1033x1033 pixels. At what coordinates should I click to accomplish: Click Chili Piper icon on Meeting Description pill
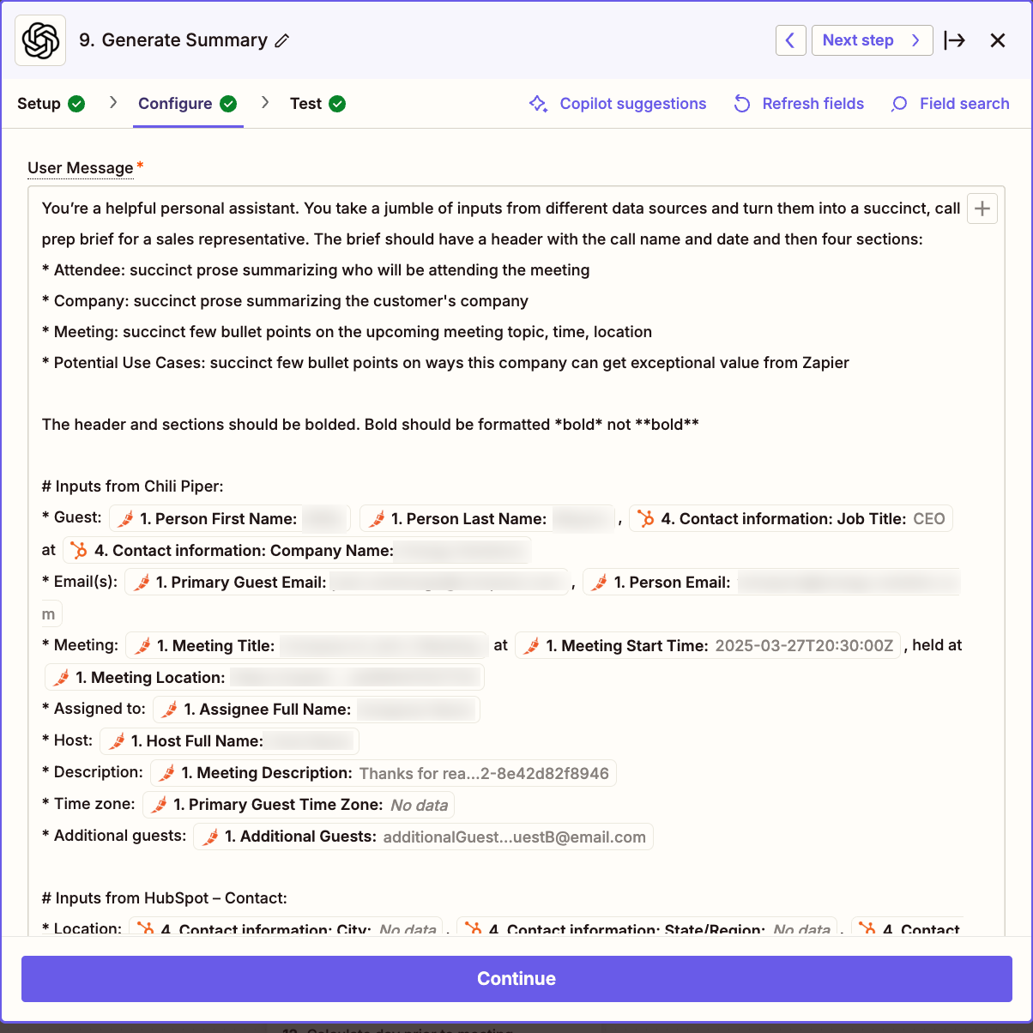coord(166,773)
